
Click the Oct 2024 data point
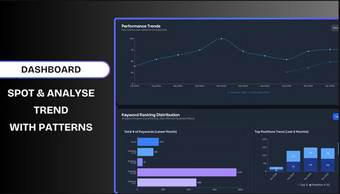200,50
